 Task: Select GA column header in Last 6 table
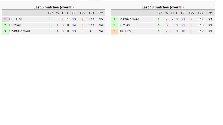pyautogui.click(x=82, y=13)
